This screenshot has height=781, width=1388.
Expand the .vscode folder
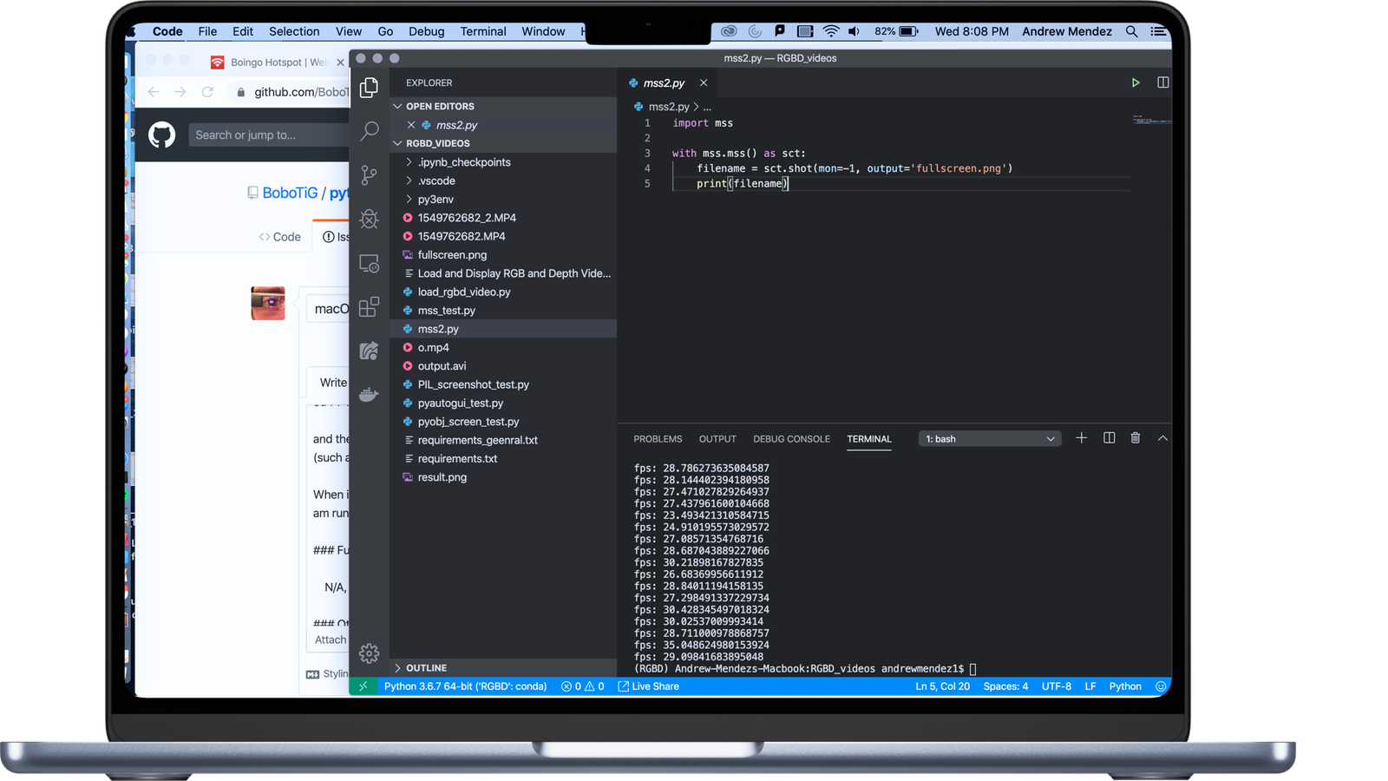[436, 180]
